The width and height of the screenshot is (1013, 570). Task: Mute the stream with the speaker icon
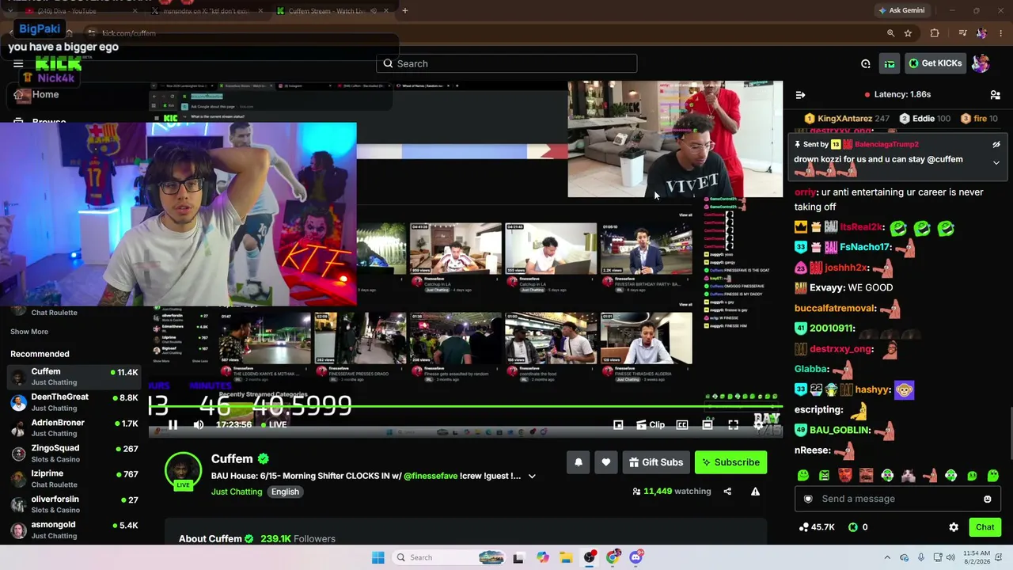[x=199, y=425]
